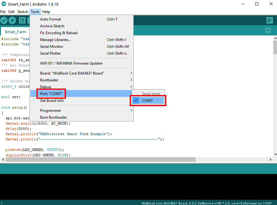Choose Auto Format from the menu
The width and height of the screenshot is (277, 205).
click(82, 19)
